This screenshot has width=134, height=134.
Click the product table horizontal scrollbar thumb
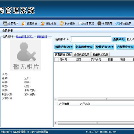click(x=96, y=123)
